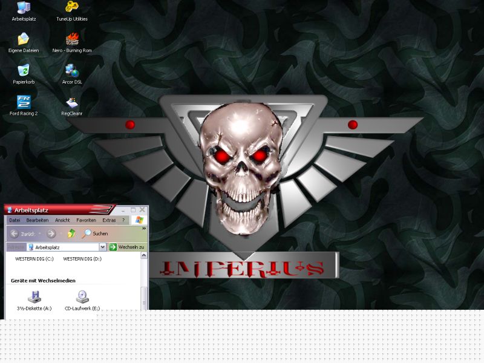
Task: Go up one folder level
Action: [71, 234]
